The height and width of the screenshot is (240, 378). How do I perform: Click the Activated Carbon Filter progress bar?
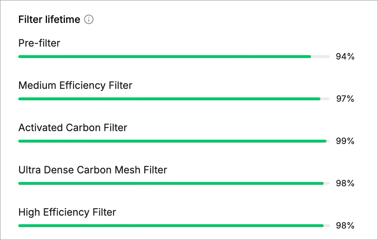[174, 141]
